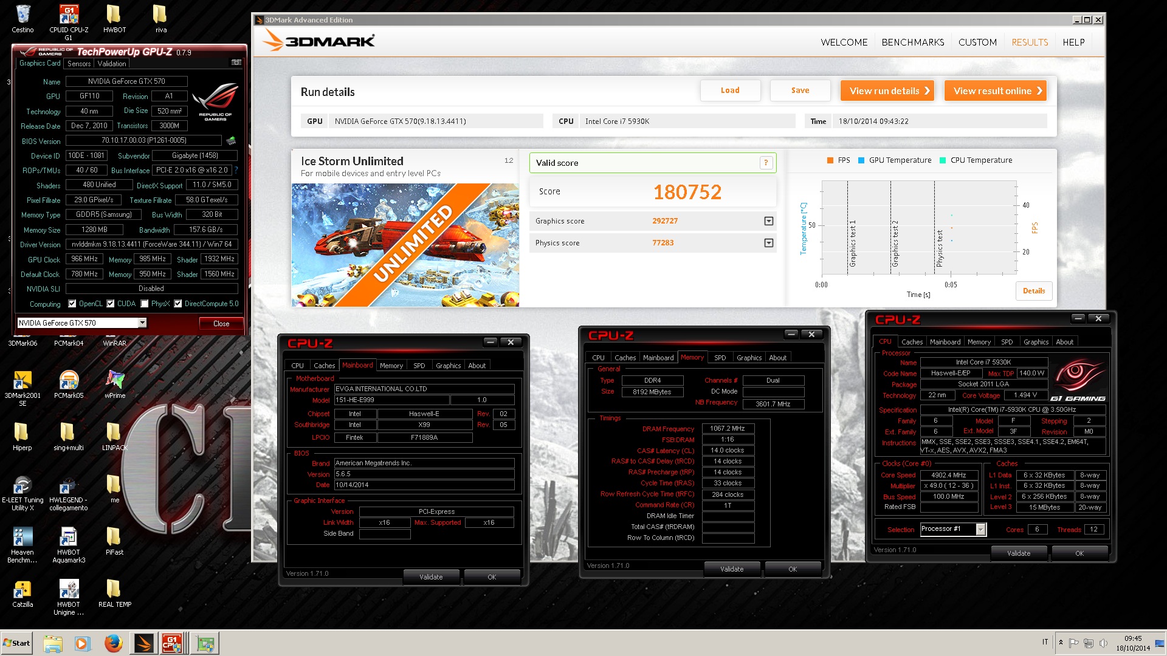
Task: Click GPU-Z Name field NVIDIA GeForce GTX 570
Action: [126, 81]
